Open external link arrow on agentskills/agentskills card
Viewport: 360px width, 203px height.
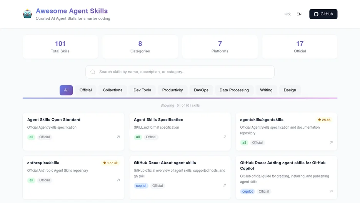pyautogui.click(x=331, y=143)
